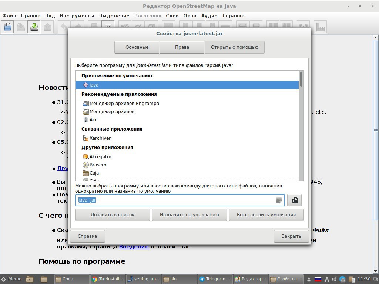Select Caja with the folder icon
The width and height of the screenshot is (379, 284).
pyautogui.click(x=187, y=173)
